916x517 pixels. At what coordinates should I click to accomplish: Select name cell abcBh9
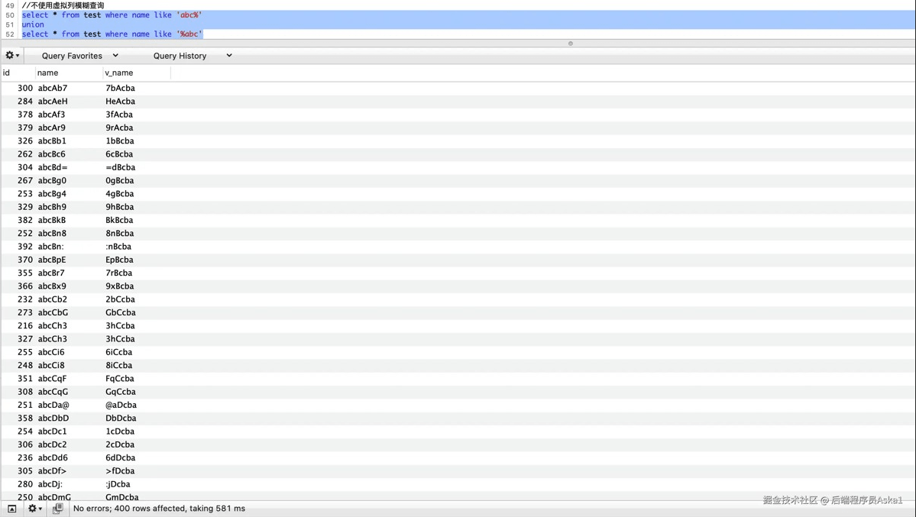tap(52, 207)
